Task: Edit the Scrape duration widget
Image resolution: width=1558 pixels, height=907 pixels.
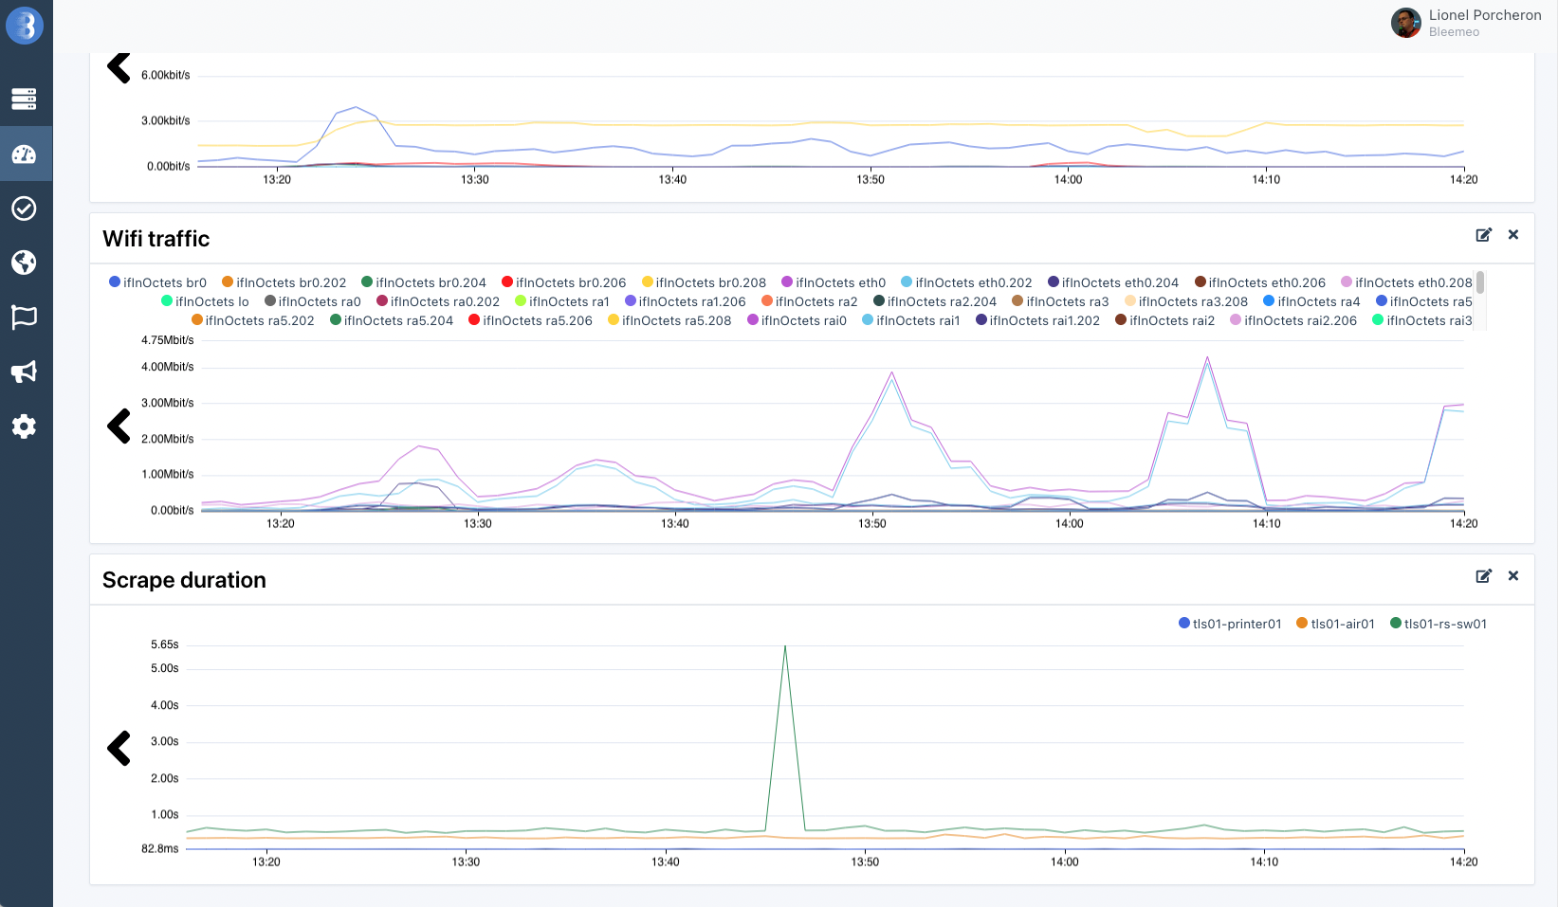Action: [x=1484, y=575]
